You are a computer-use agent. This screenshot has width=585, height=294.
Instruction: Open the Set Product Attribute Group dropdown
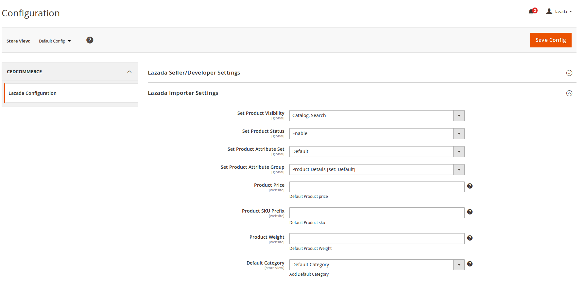click(x=377, y=169)
